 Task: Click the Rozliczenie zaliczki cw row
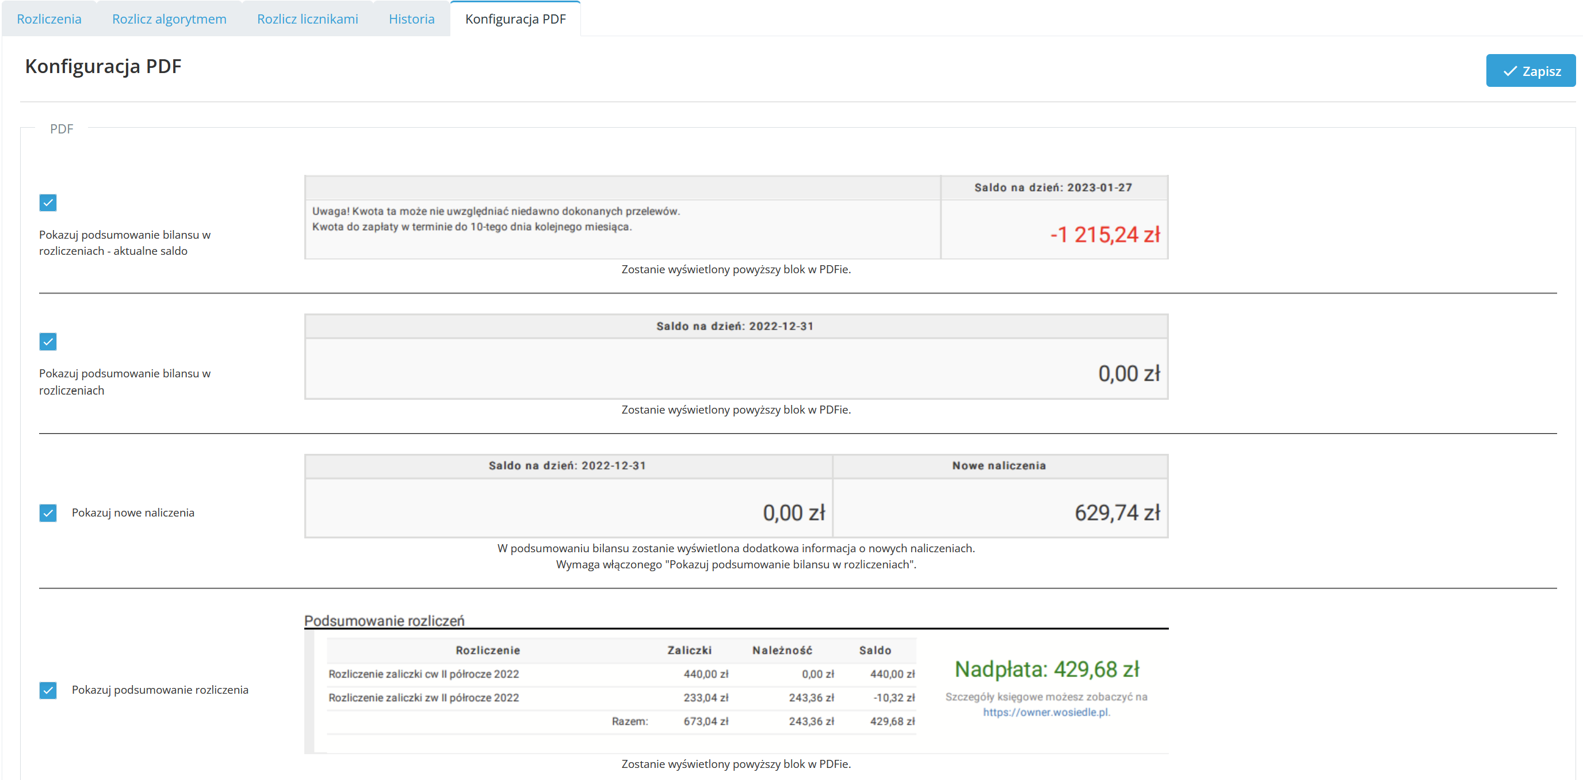(423, 674)
